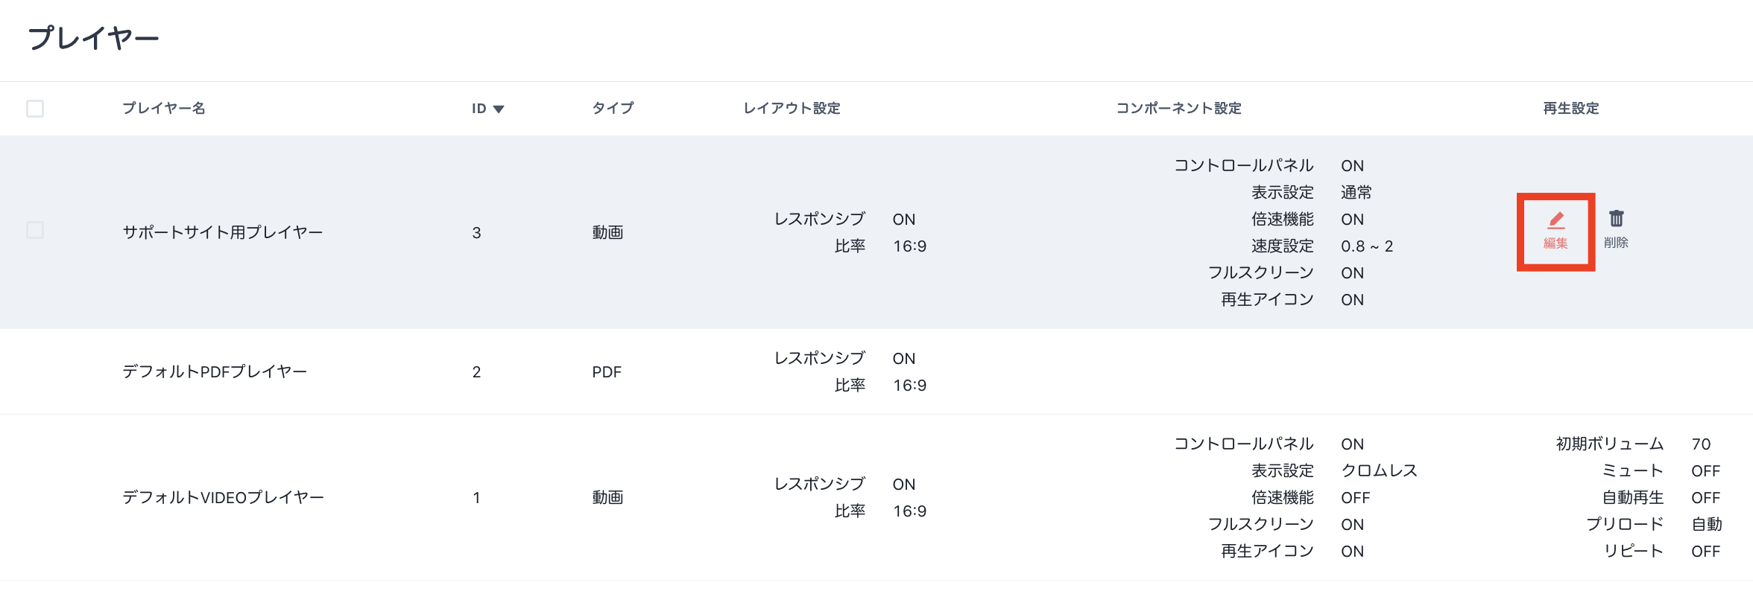Click the pencil edit icon for サポートサイト用プレイヤー
This screenshot has height=591, width=1753.
(x=1555, y=220)
